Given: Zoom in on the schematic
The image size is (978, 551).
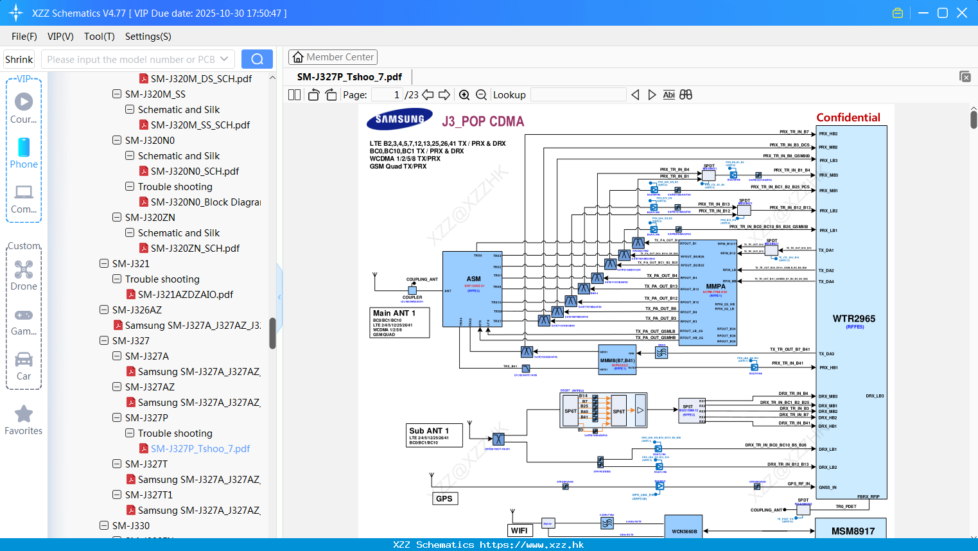Looking at the screenshot, I should (x=464, y=94).
